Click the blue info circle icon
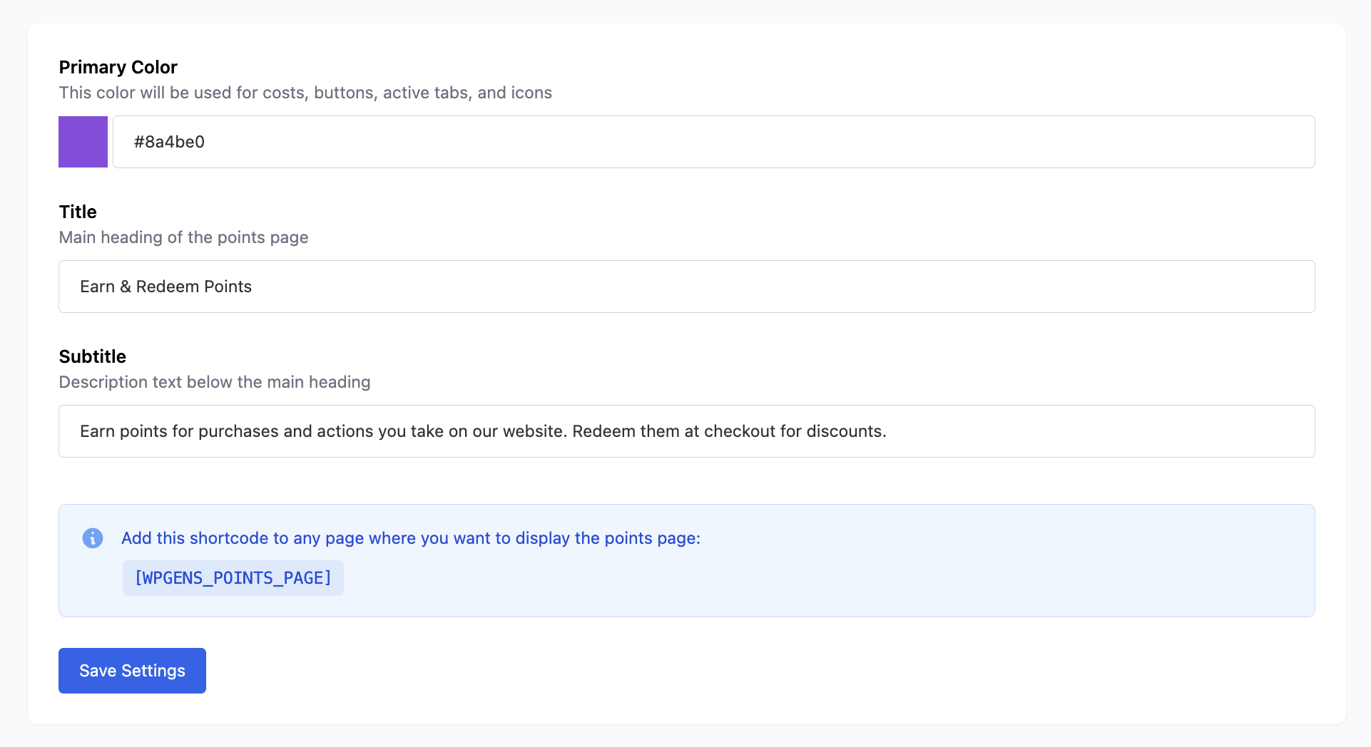This screenshot has width=1371, height=747. (x=93, y=538)
